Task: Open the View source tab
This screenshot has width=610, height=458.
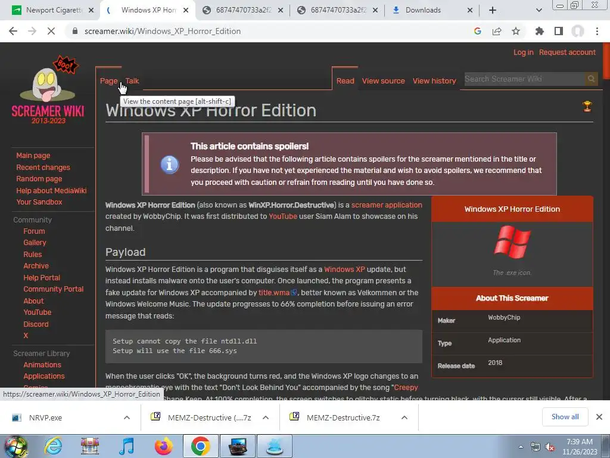Action: coord(383,81)
